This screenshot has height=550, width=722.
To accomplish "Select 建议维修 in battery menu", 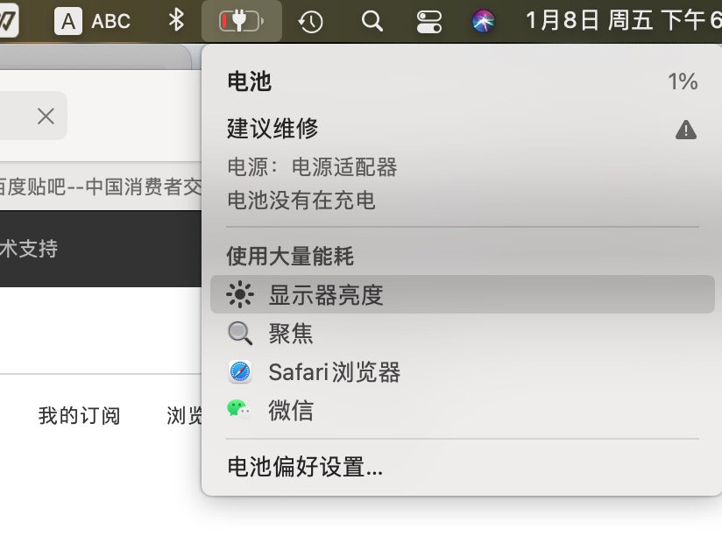I will click(x=273, y=129).
